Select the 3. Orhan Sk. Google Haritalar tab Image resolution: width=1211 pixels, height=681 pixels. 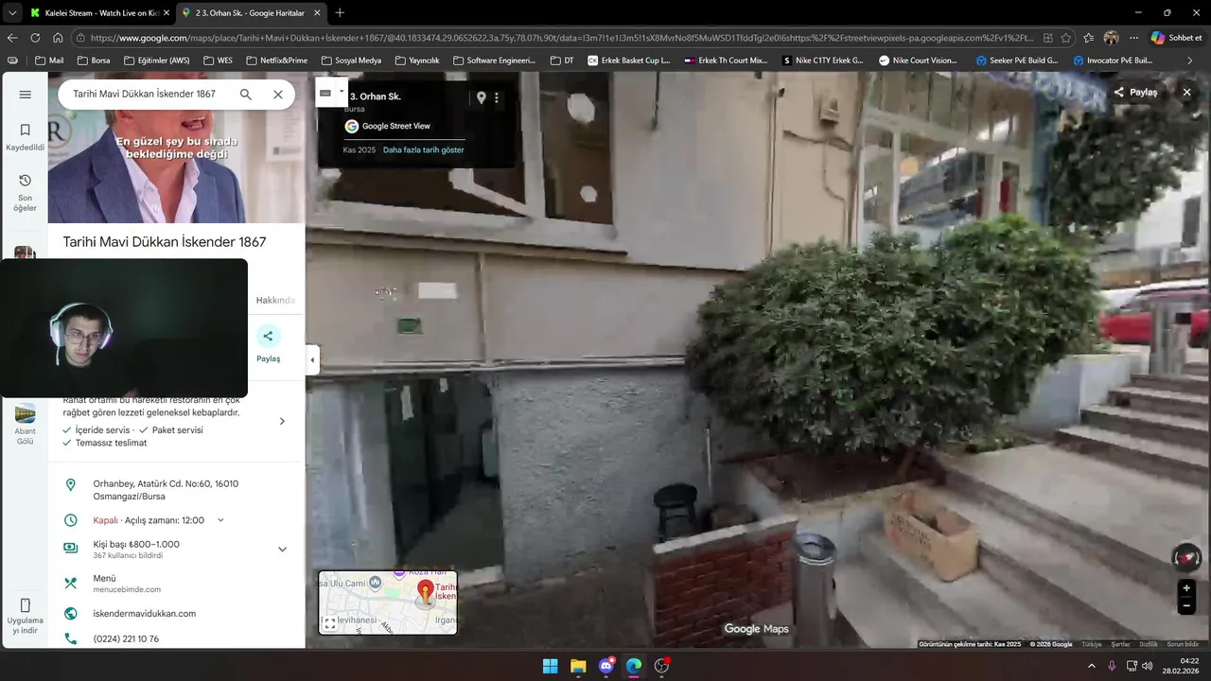[250, 12]
